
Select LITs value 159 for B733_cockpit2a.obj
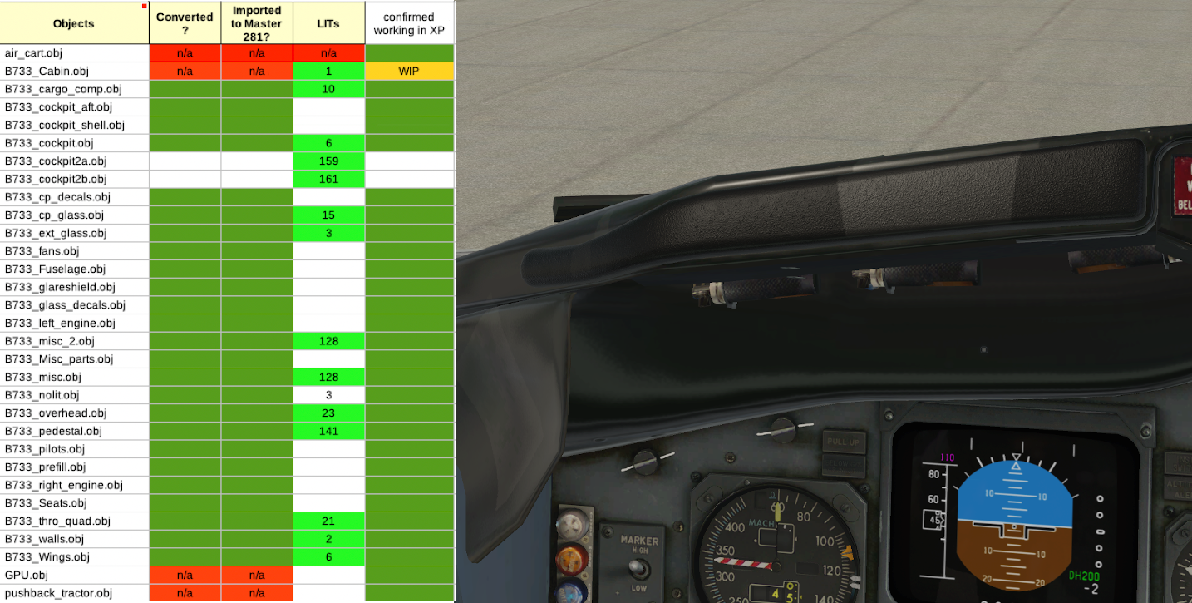pyautogui.click(x=328, y=161)
